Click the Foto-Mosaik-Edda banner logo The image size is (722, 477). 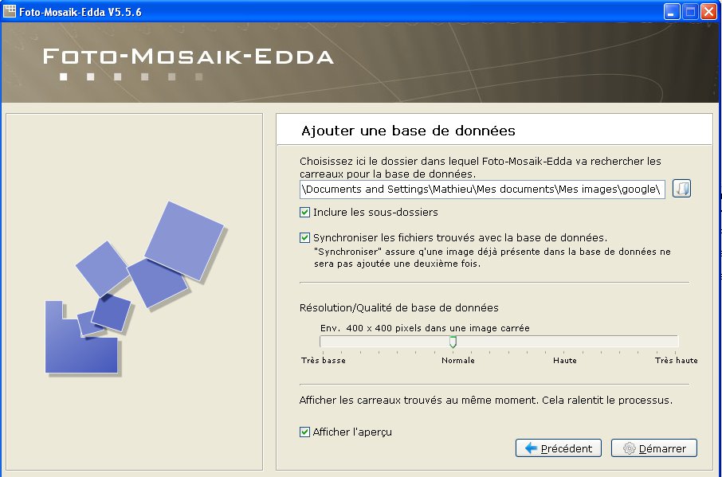tap(188, 64)
